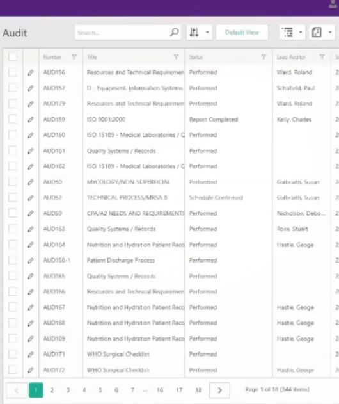
Task: Open the export layout dropdown arrow
Action: tap(330, 33)
